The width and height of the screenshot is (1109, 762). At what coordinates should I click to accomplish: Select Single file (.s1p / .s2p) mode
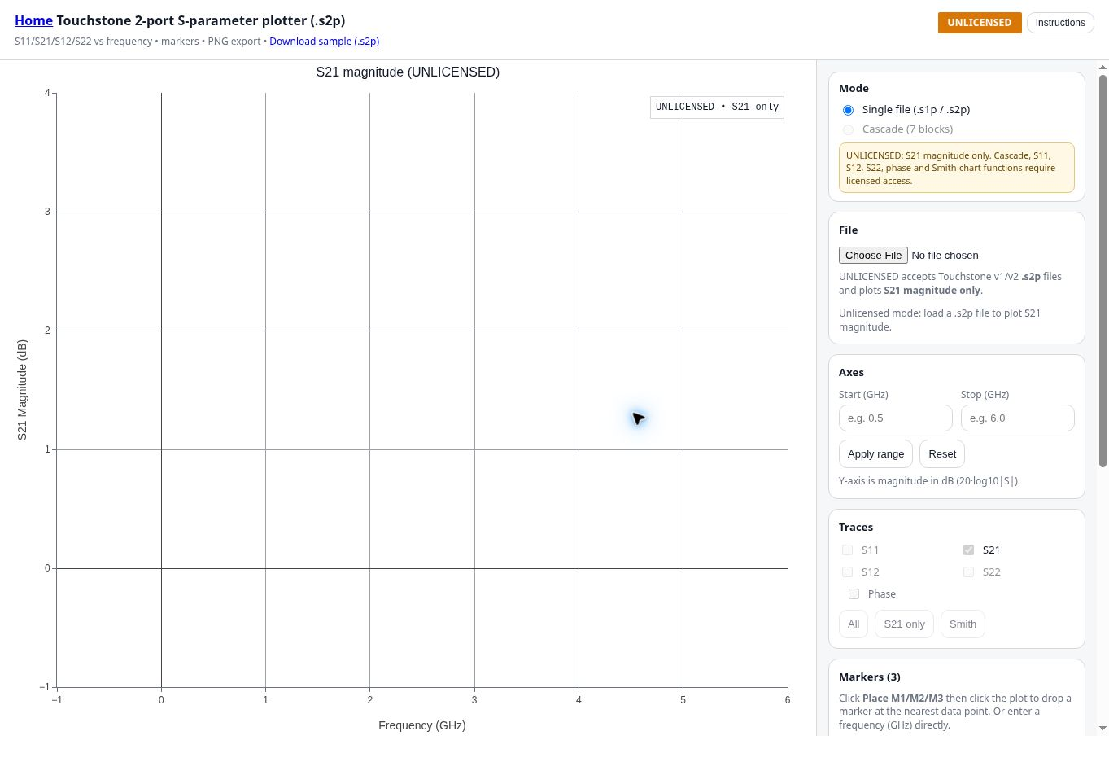point(848,110)
